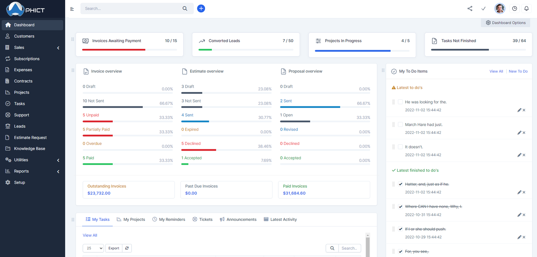
Task: Open the '5 Declined' estimates link
Action: (191, 144)
